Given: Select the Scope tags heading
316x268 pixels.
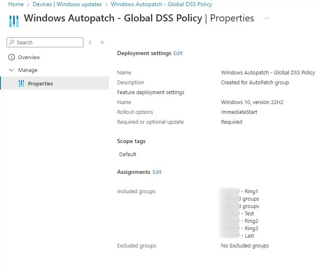Looking at the screenshot, I should click(131, 141).
